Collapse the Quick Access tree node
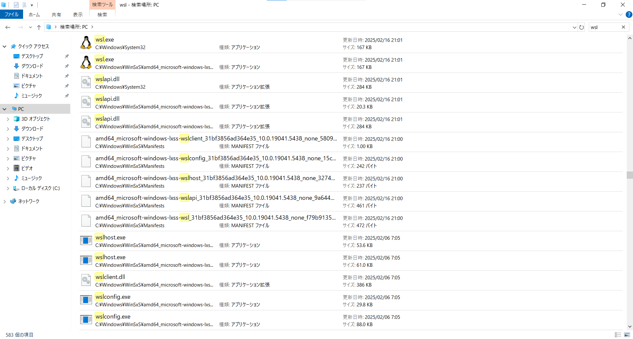Image resolution: width=633 pixels, height=339 pixels. [x=5, y=46]
